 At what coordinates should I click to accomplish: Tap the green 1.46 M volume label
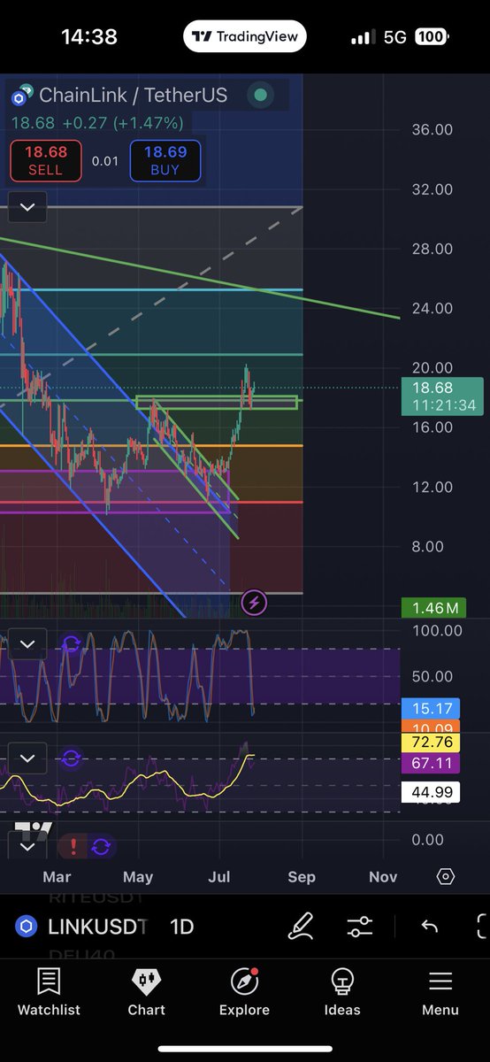[x=433, y=608]
